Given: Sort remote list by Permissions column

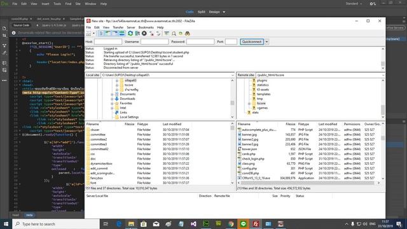Looking at the screenshot, I should click(352, 124).
